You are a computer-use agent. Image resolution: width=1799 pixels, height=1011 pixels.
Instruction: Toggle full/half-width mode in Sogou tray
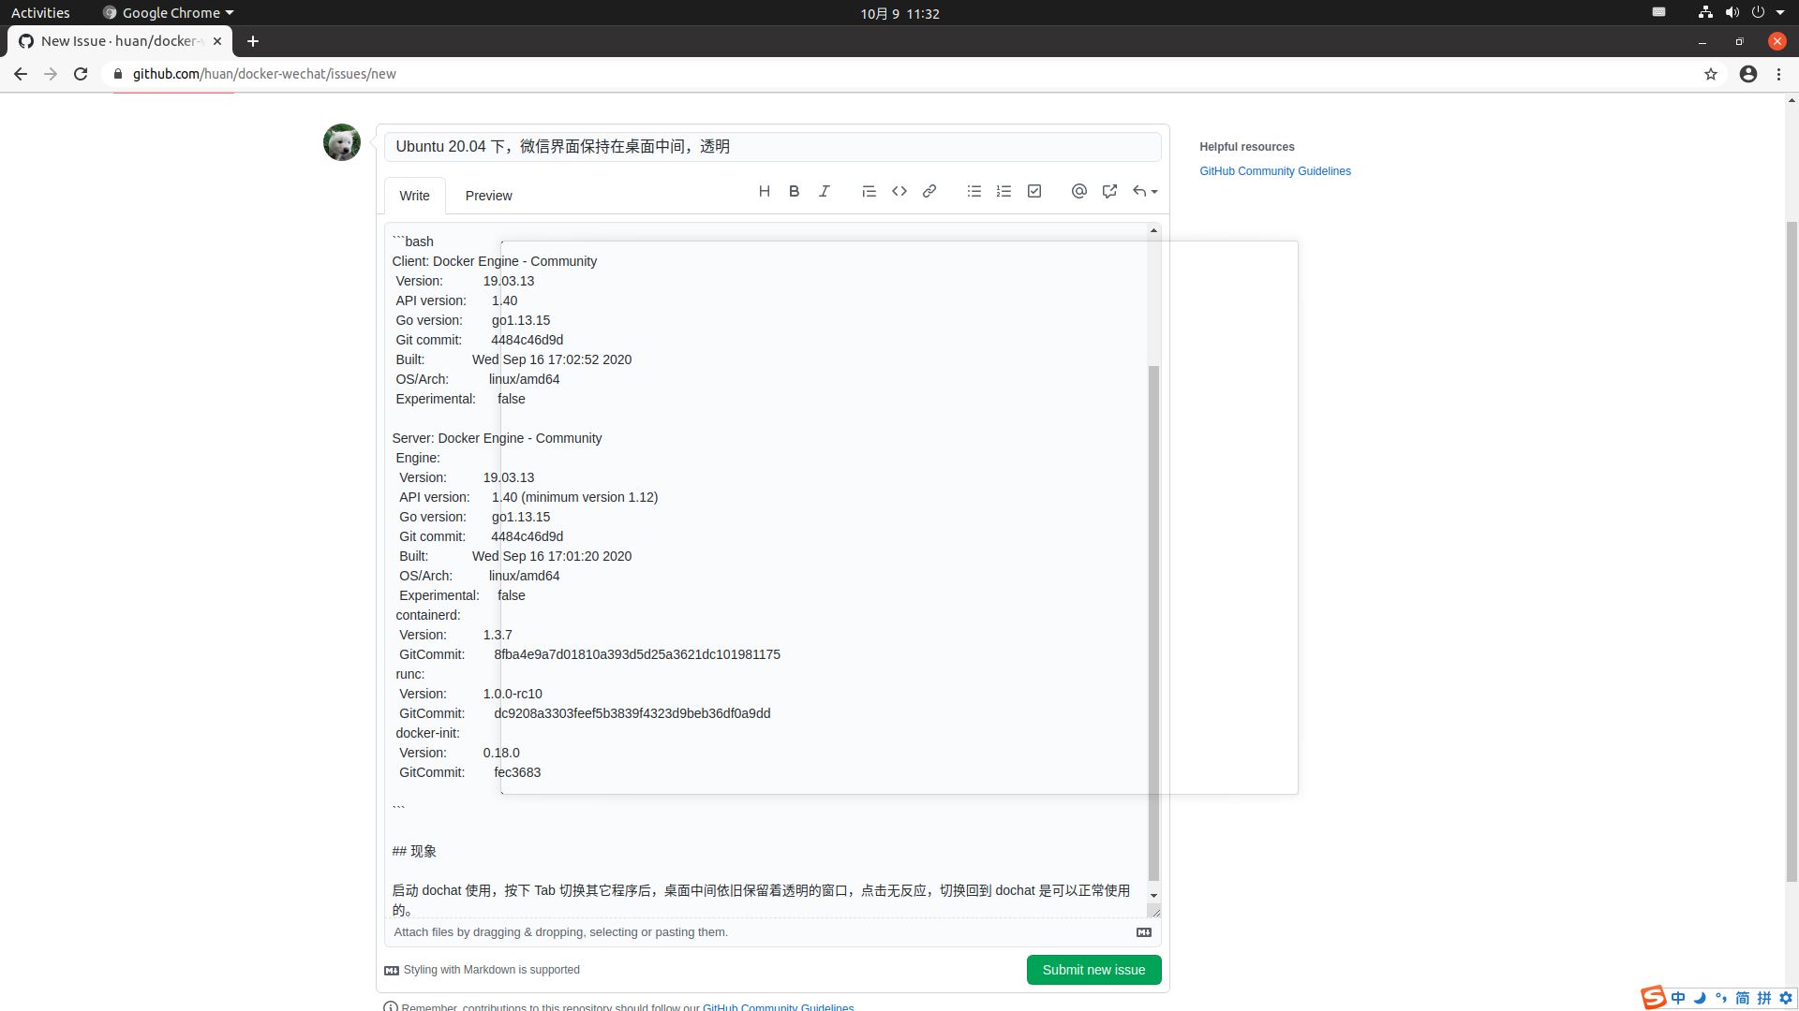(1699, 998)
